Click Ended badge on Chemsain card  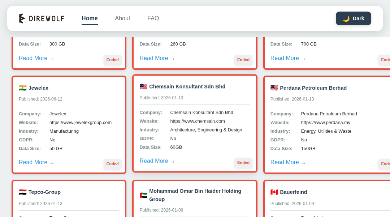[x=243, y=163]
